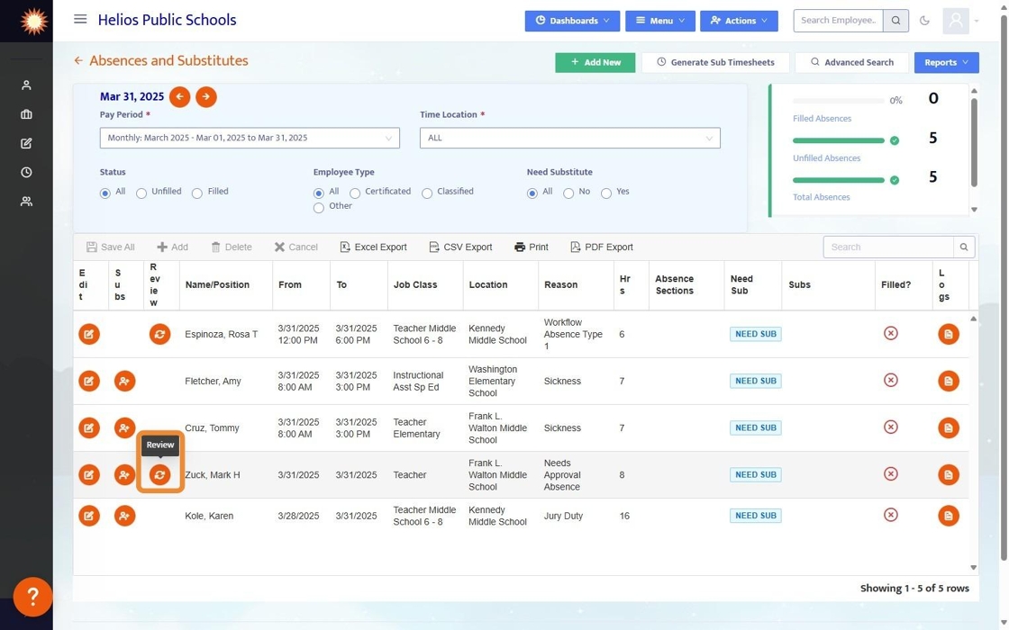Go back using arrow beside Absences and Substitutes
Viewport: 1009px width, 630px height.
pyautogui.click(x=78, y=60)
